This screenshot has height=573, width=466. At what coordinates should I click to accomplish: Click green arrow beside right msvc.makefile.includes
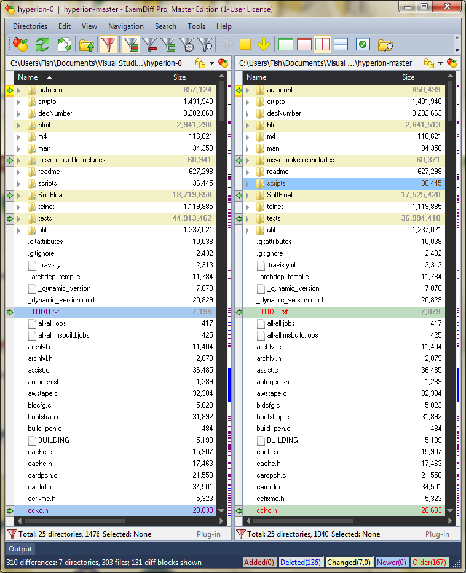tap(239, 160)
